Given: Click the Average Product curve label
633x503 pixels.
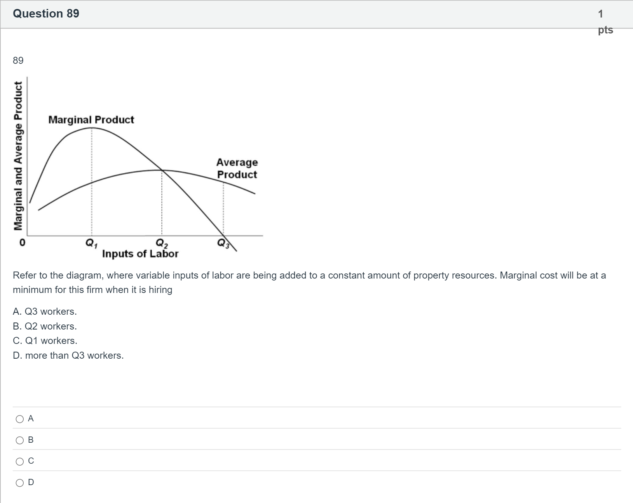Looking at the screenshot, I should (237, 168).
